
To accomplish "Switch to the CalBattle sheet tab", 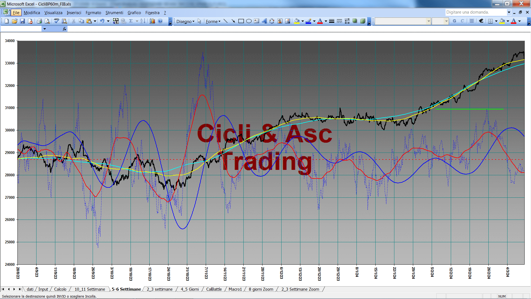I will coord(214,289).
